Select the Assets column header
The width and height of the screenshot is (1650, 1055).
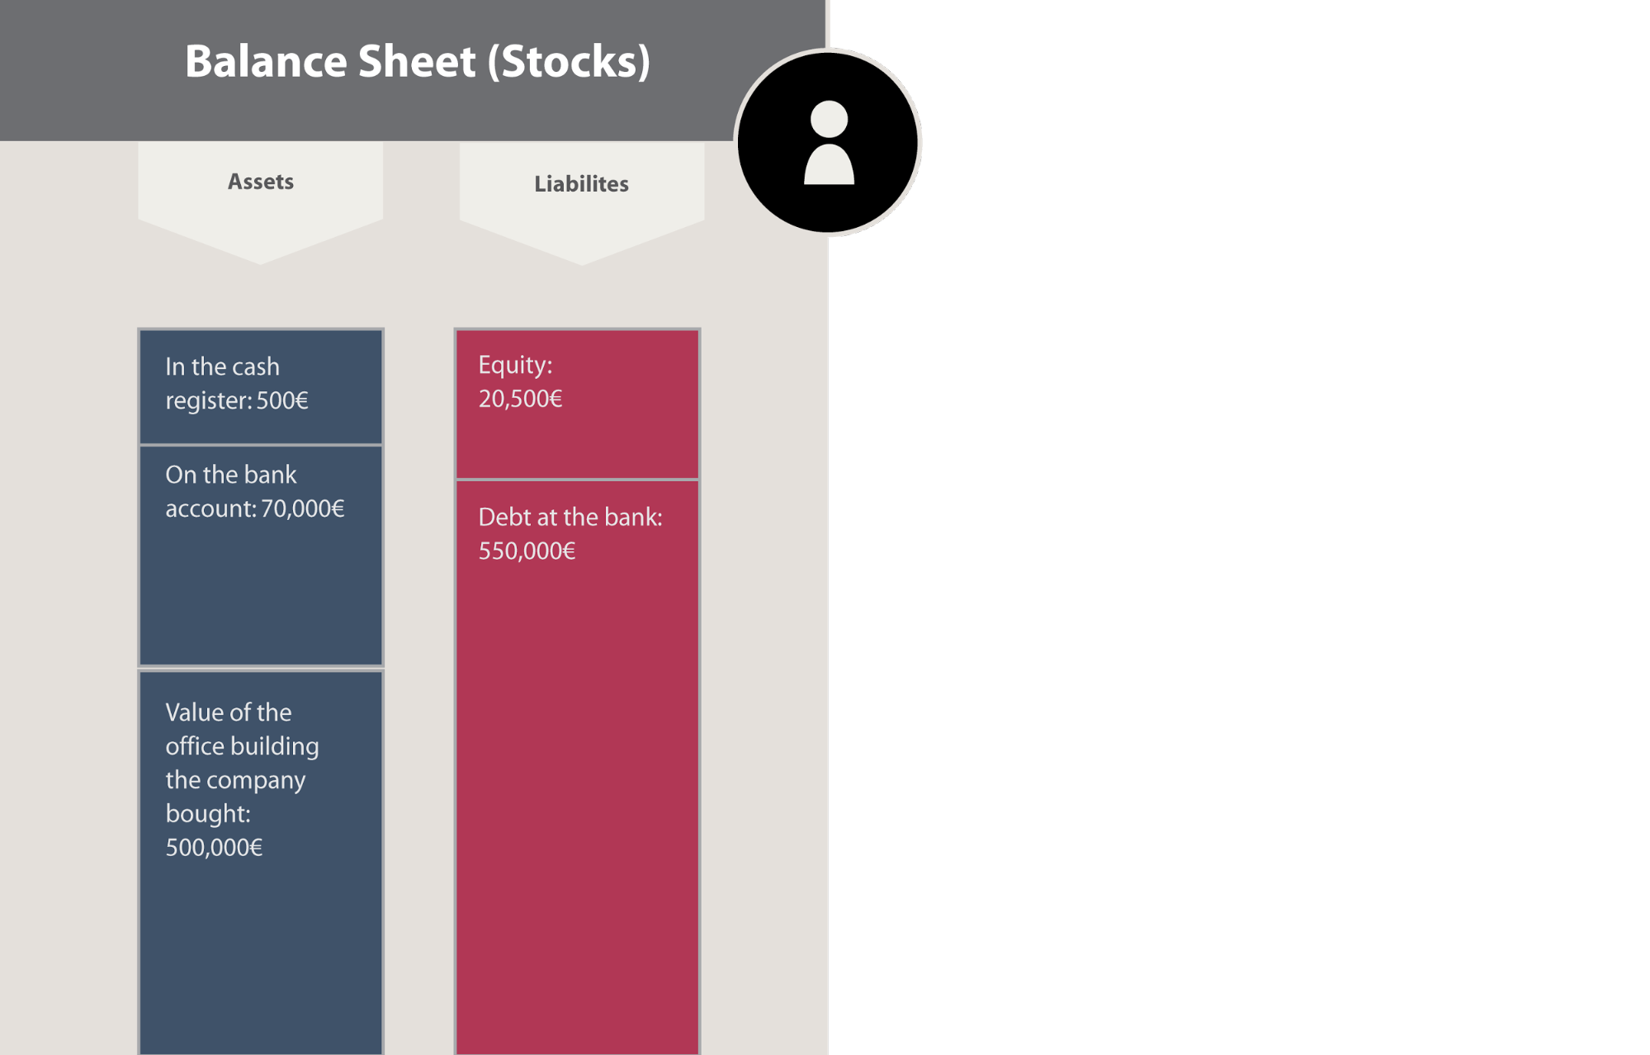pos(261,182)
